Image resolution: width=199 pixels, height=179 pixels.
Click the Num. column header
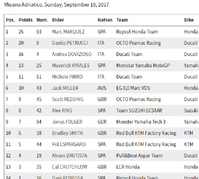pos(42,20)
